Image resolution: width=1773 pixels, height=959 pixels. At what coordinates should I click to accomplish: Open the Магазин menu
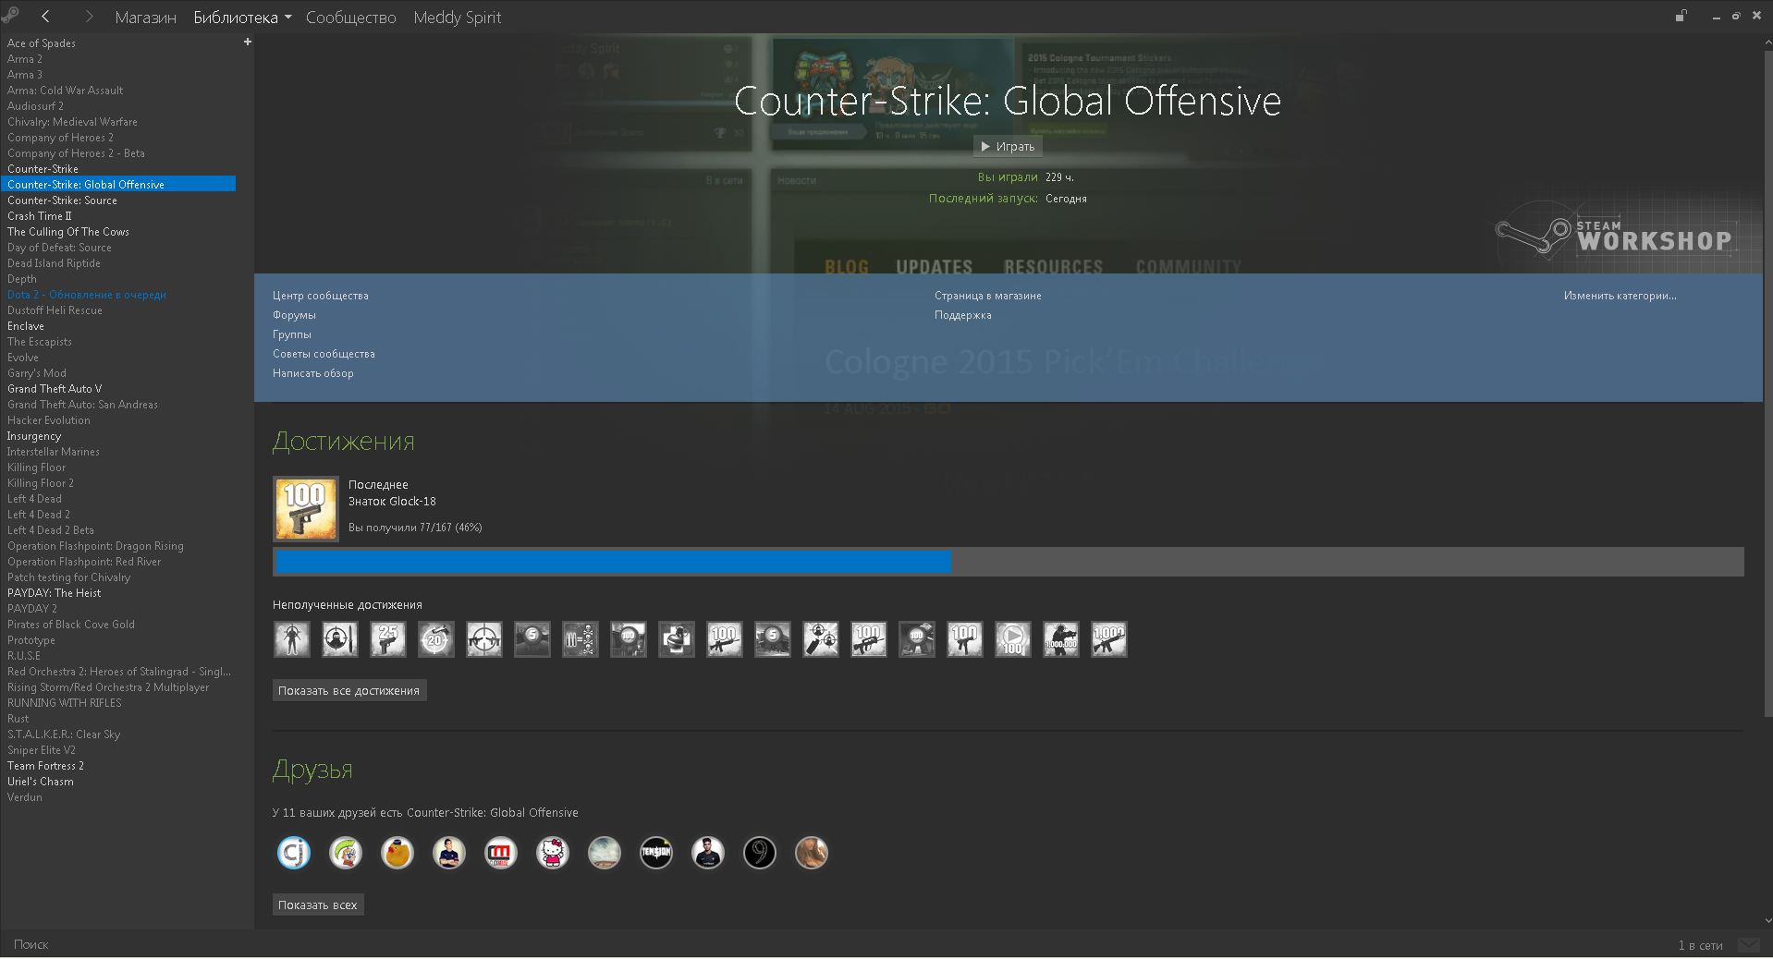[x=145, y=18]
